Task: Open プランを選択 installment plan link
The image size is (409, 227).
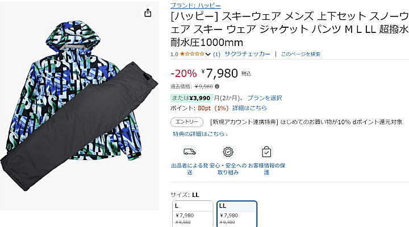Action: tap(265, 98)
